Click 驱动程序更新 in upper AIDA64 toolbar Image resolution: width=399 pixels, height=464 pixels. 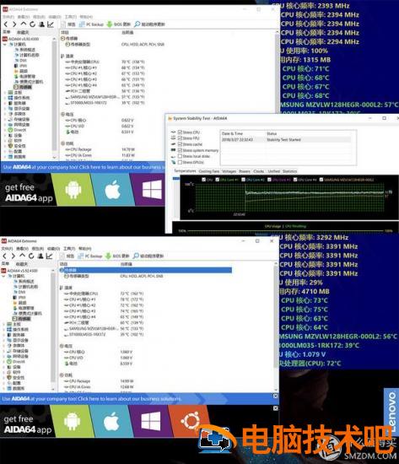pyautogui.click(x=149, y=24)
